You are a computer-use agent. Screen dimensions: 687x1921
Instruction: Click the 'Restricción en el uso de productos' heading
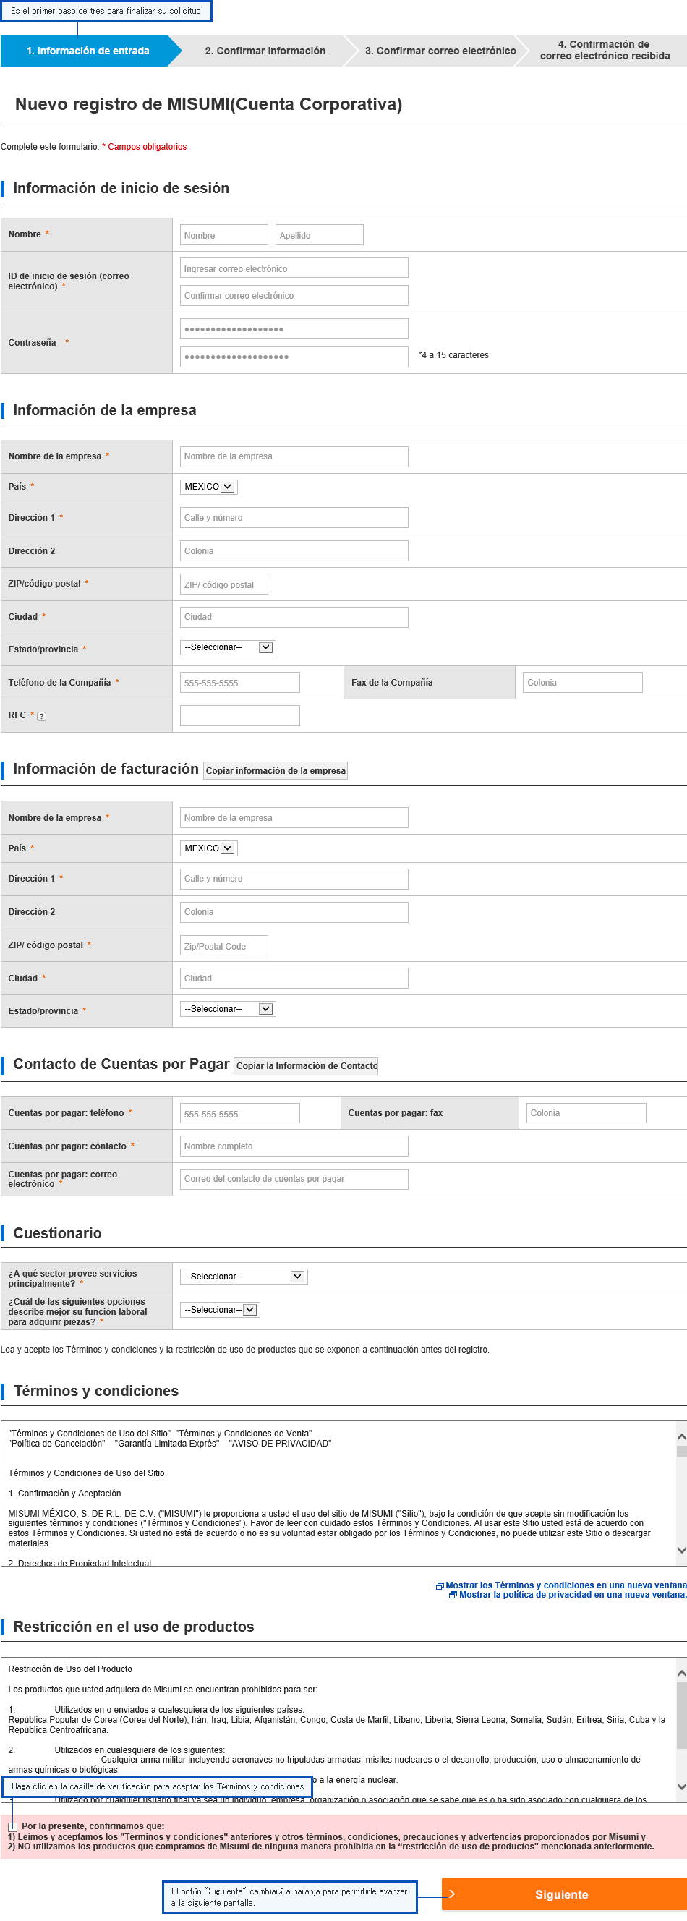(x=134, y=1627)
